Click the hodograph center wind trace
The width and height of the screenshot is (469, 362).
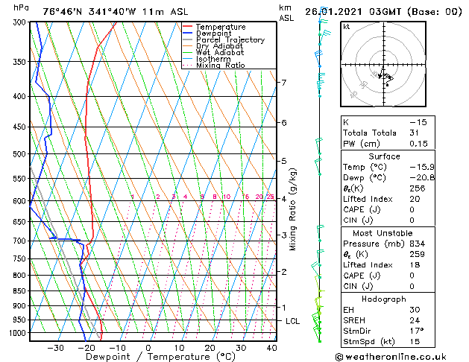(386, 77)
